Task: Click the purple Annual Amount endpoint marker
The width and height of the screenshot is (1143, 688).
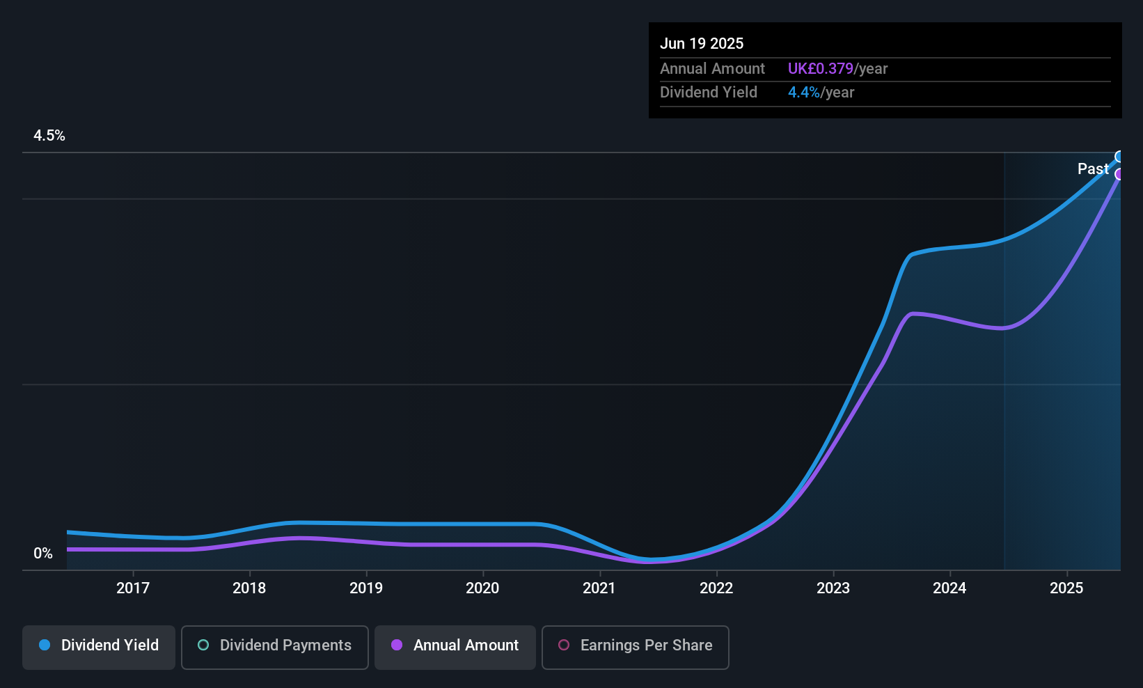Action: (1119, 174)
